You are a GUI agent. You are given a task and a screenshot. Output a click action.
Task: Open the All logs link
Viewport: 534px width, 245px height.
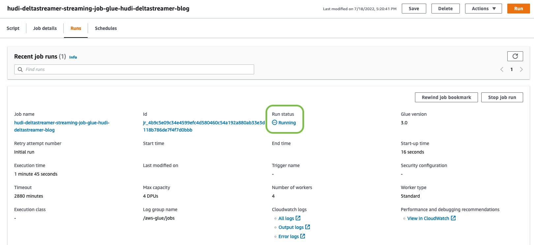point(286,218)
